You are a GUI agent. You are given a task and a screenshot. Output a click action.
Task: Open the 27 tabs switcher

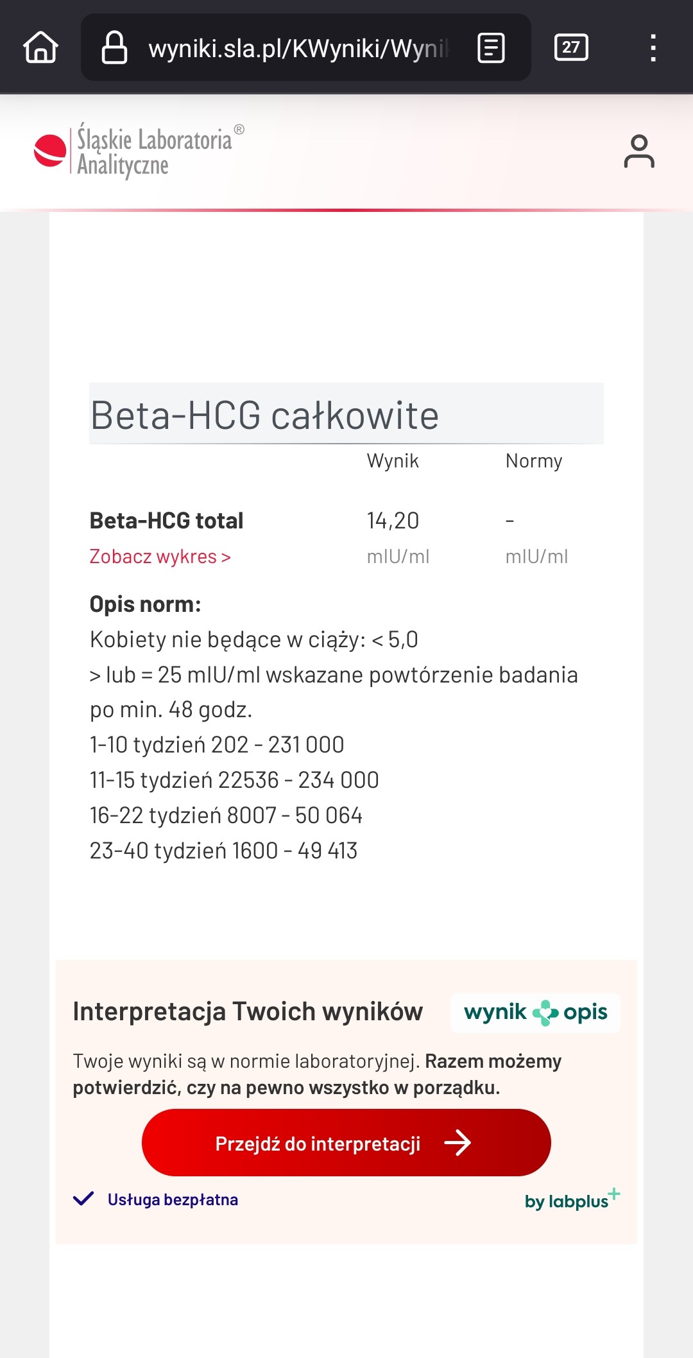point(571,47)
